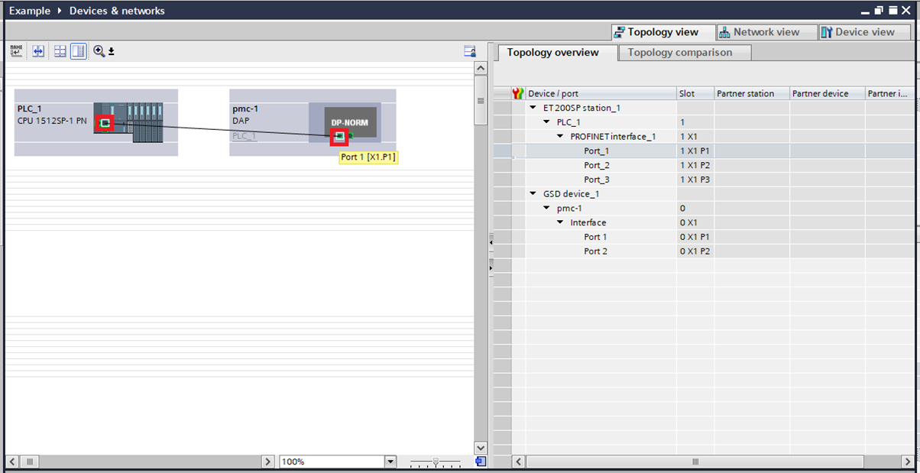Toggle the page break display in the toolbar

coord(60,51)
